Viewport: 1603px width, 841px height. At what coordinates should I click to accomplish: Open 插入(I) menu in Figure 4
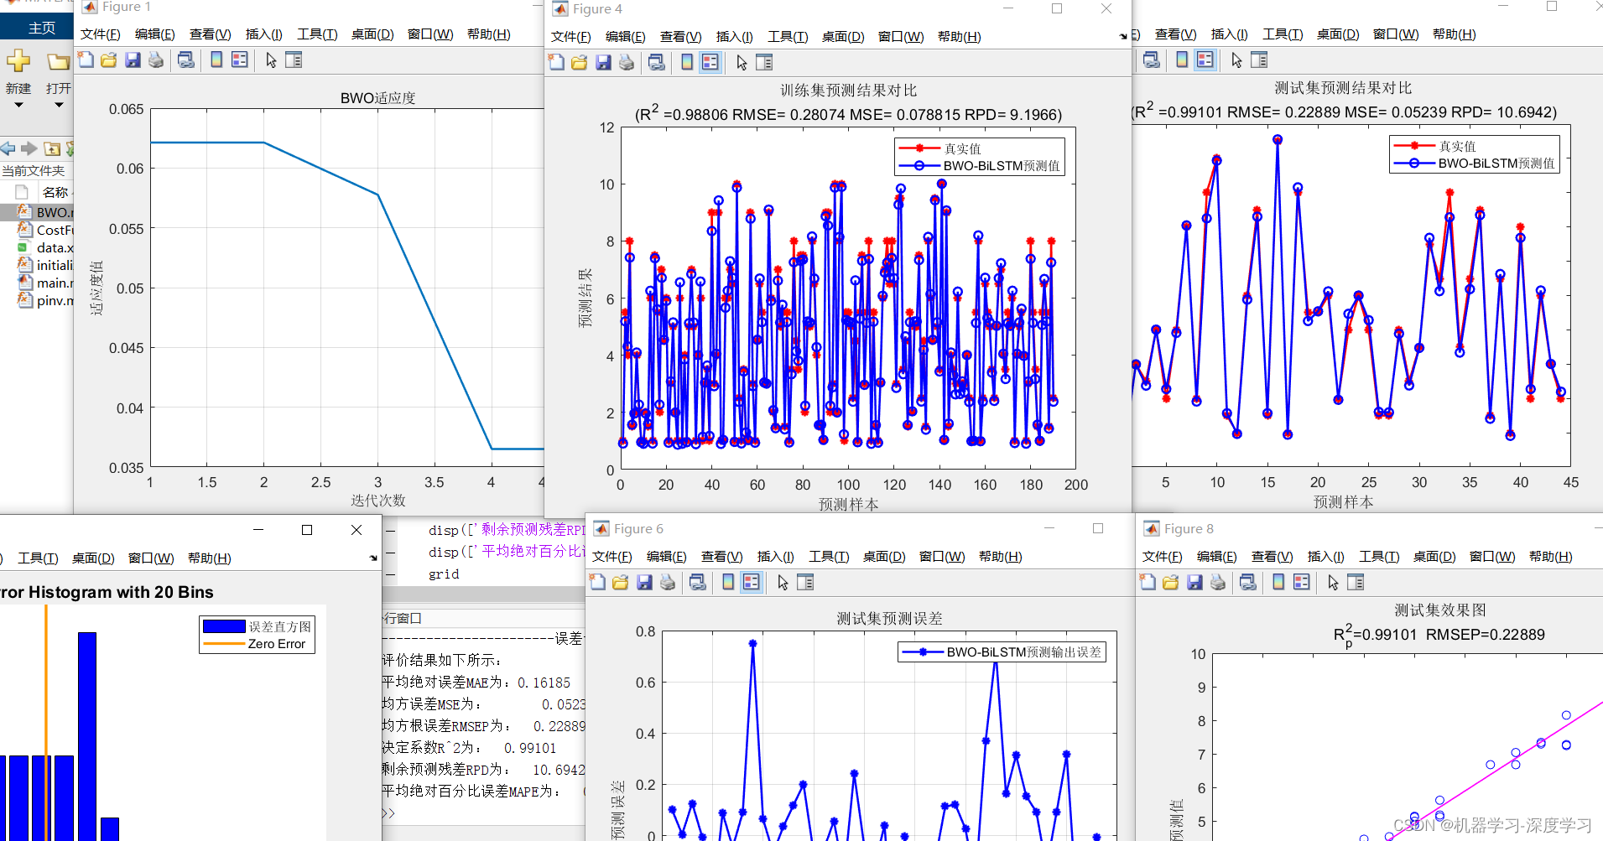coord(734,37)
